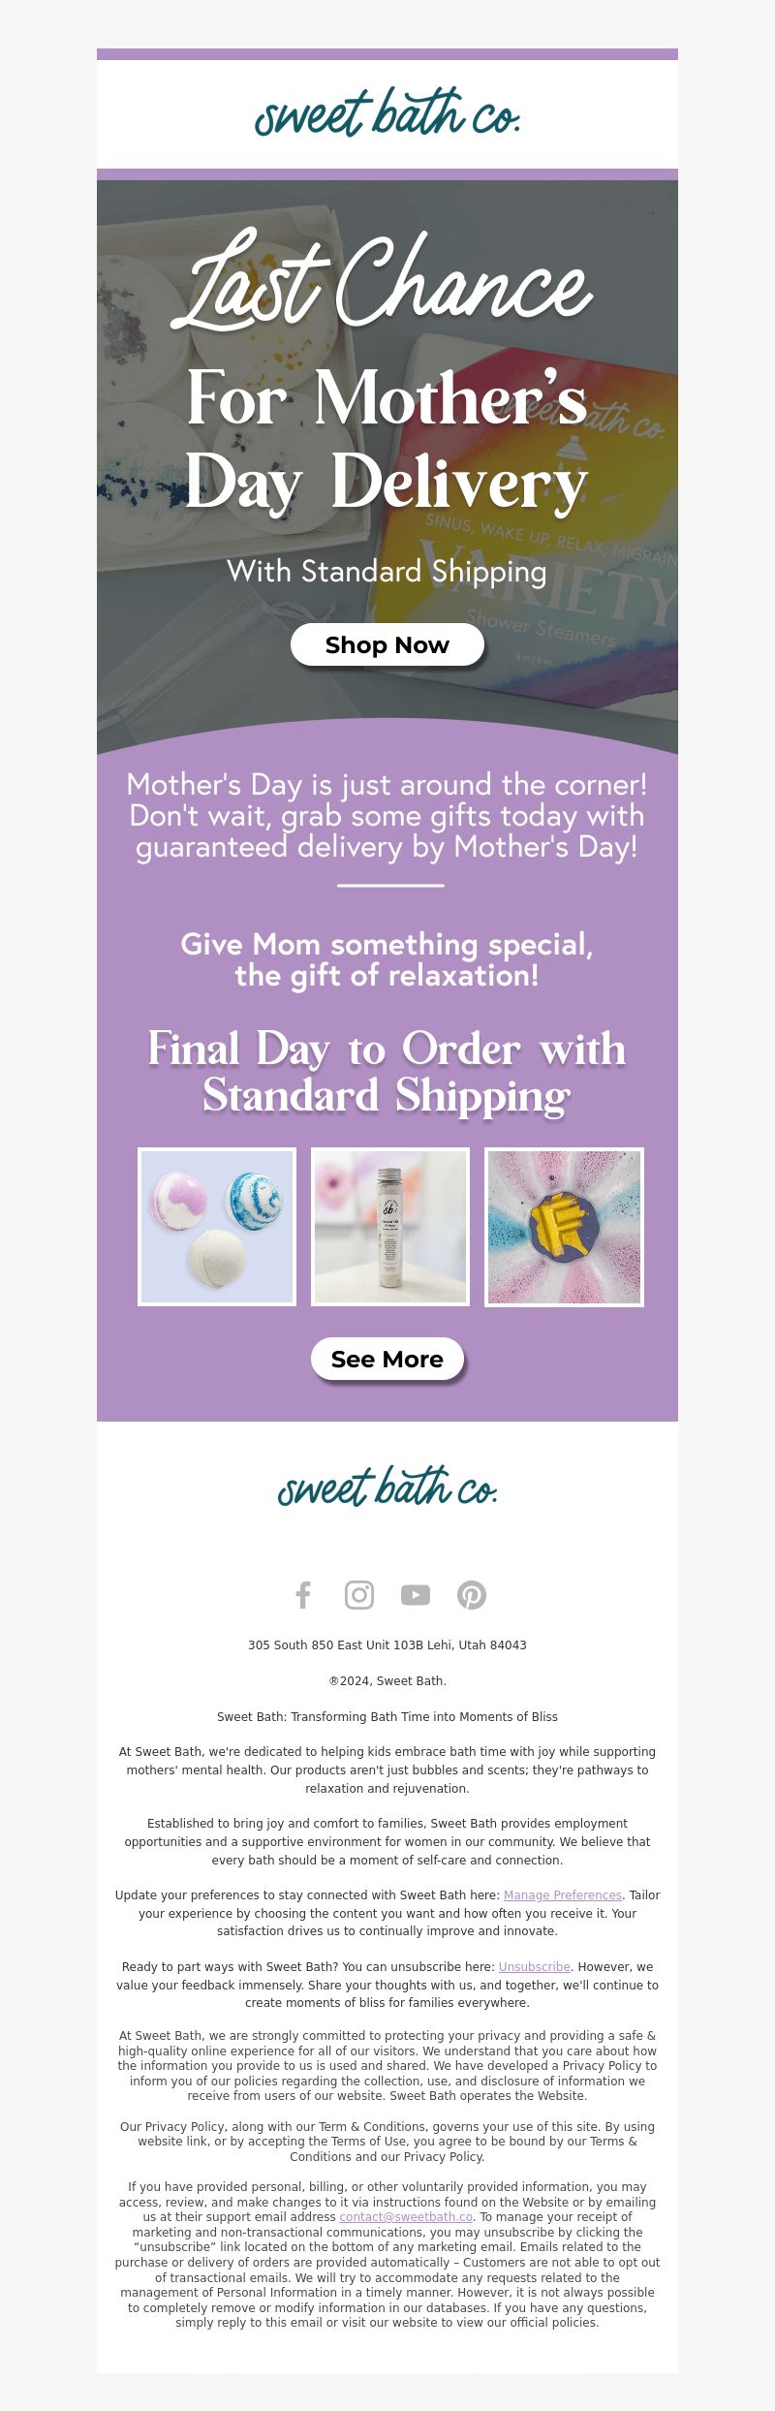Click the footer sweet bath co. logo
The height and width of the screenshot is (2411, 775).
coord(387,1487)
